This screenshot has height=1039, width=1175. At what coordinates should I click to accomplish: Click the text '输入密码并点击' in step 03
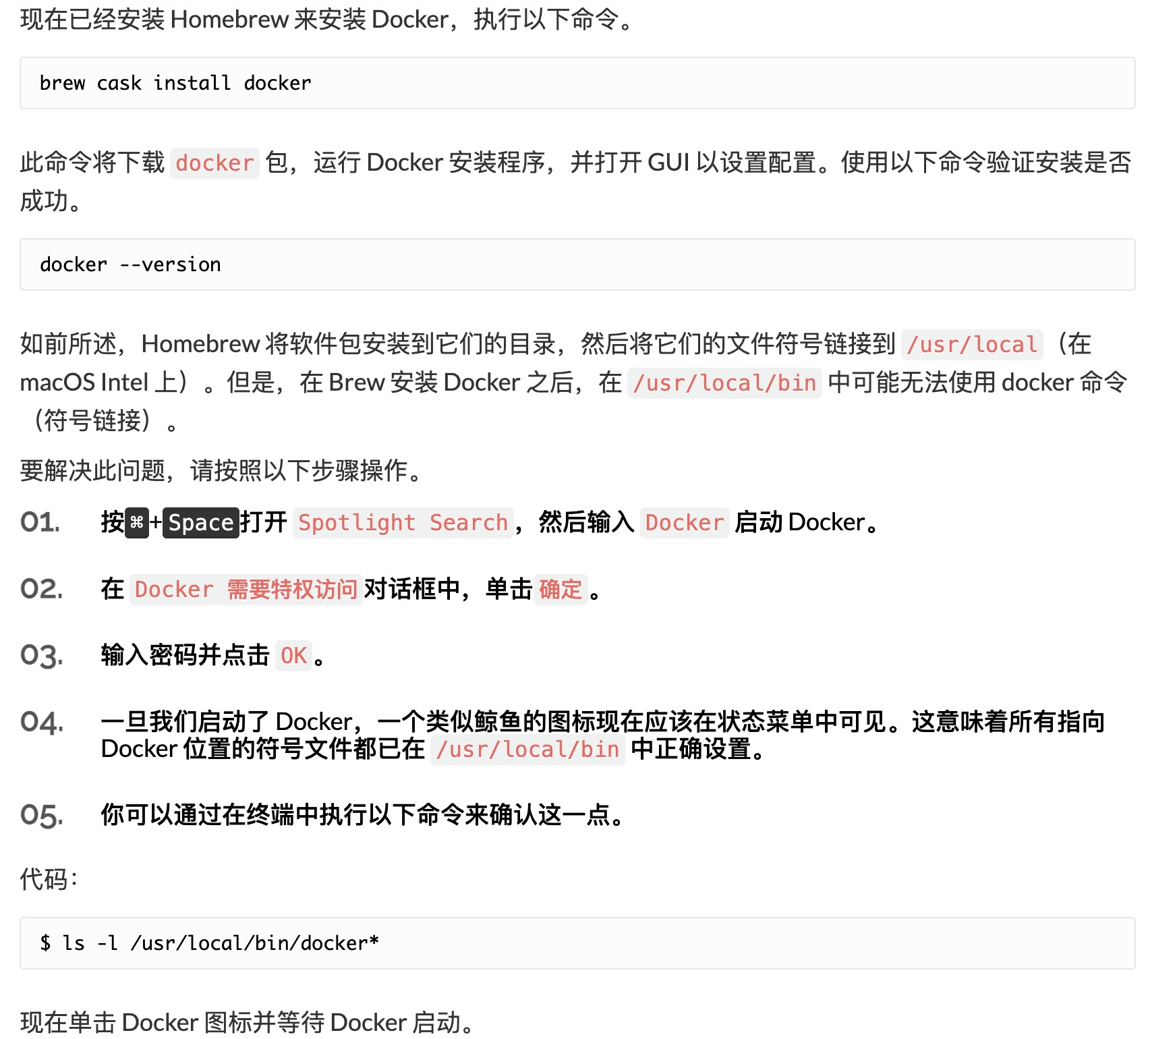coord(185,656)
